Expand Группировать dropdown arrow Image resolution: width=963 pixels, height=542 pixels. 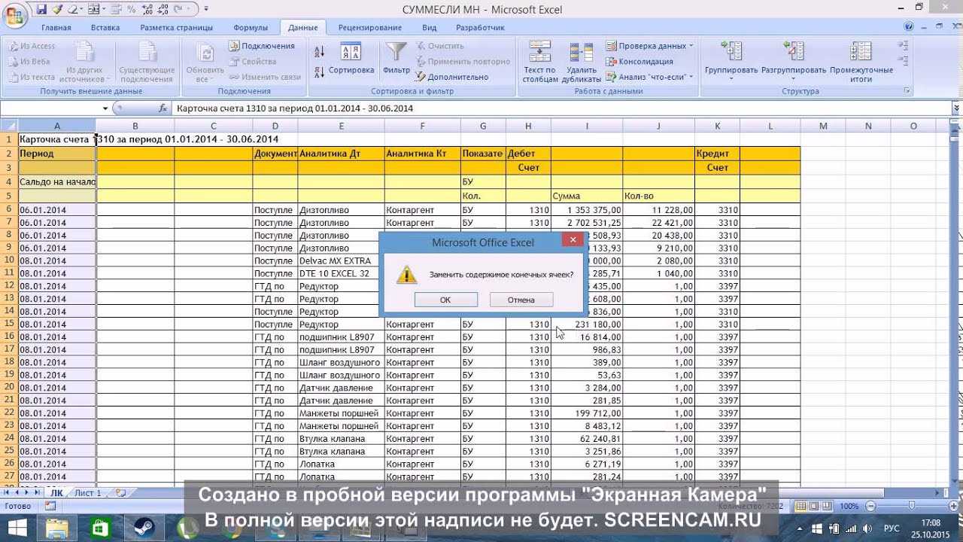731,78
